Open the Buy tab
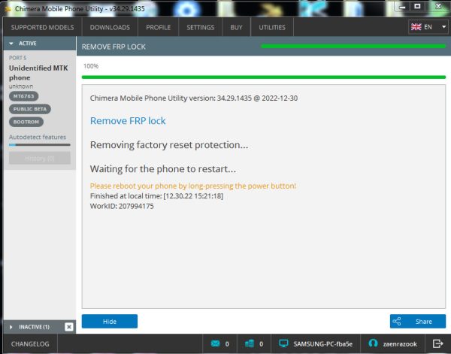This screenshot has height=354, width=451. (237, 27)
